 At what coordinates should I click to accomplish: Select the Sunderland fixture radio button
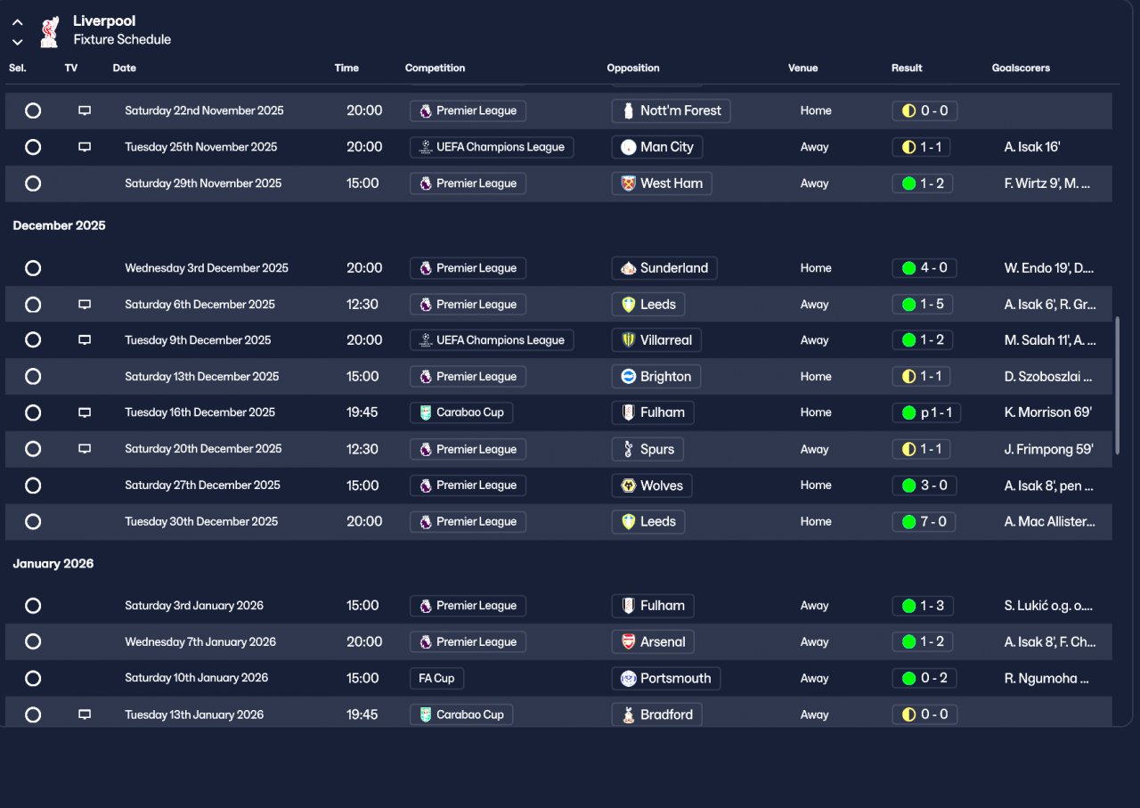tap(33, 268)
